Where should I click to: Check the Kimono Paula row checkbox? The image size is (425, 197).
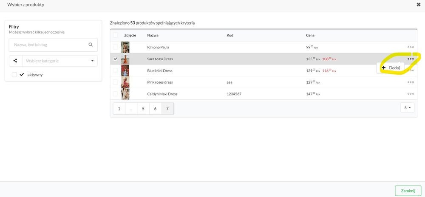coord(116,47)
